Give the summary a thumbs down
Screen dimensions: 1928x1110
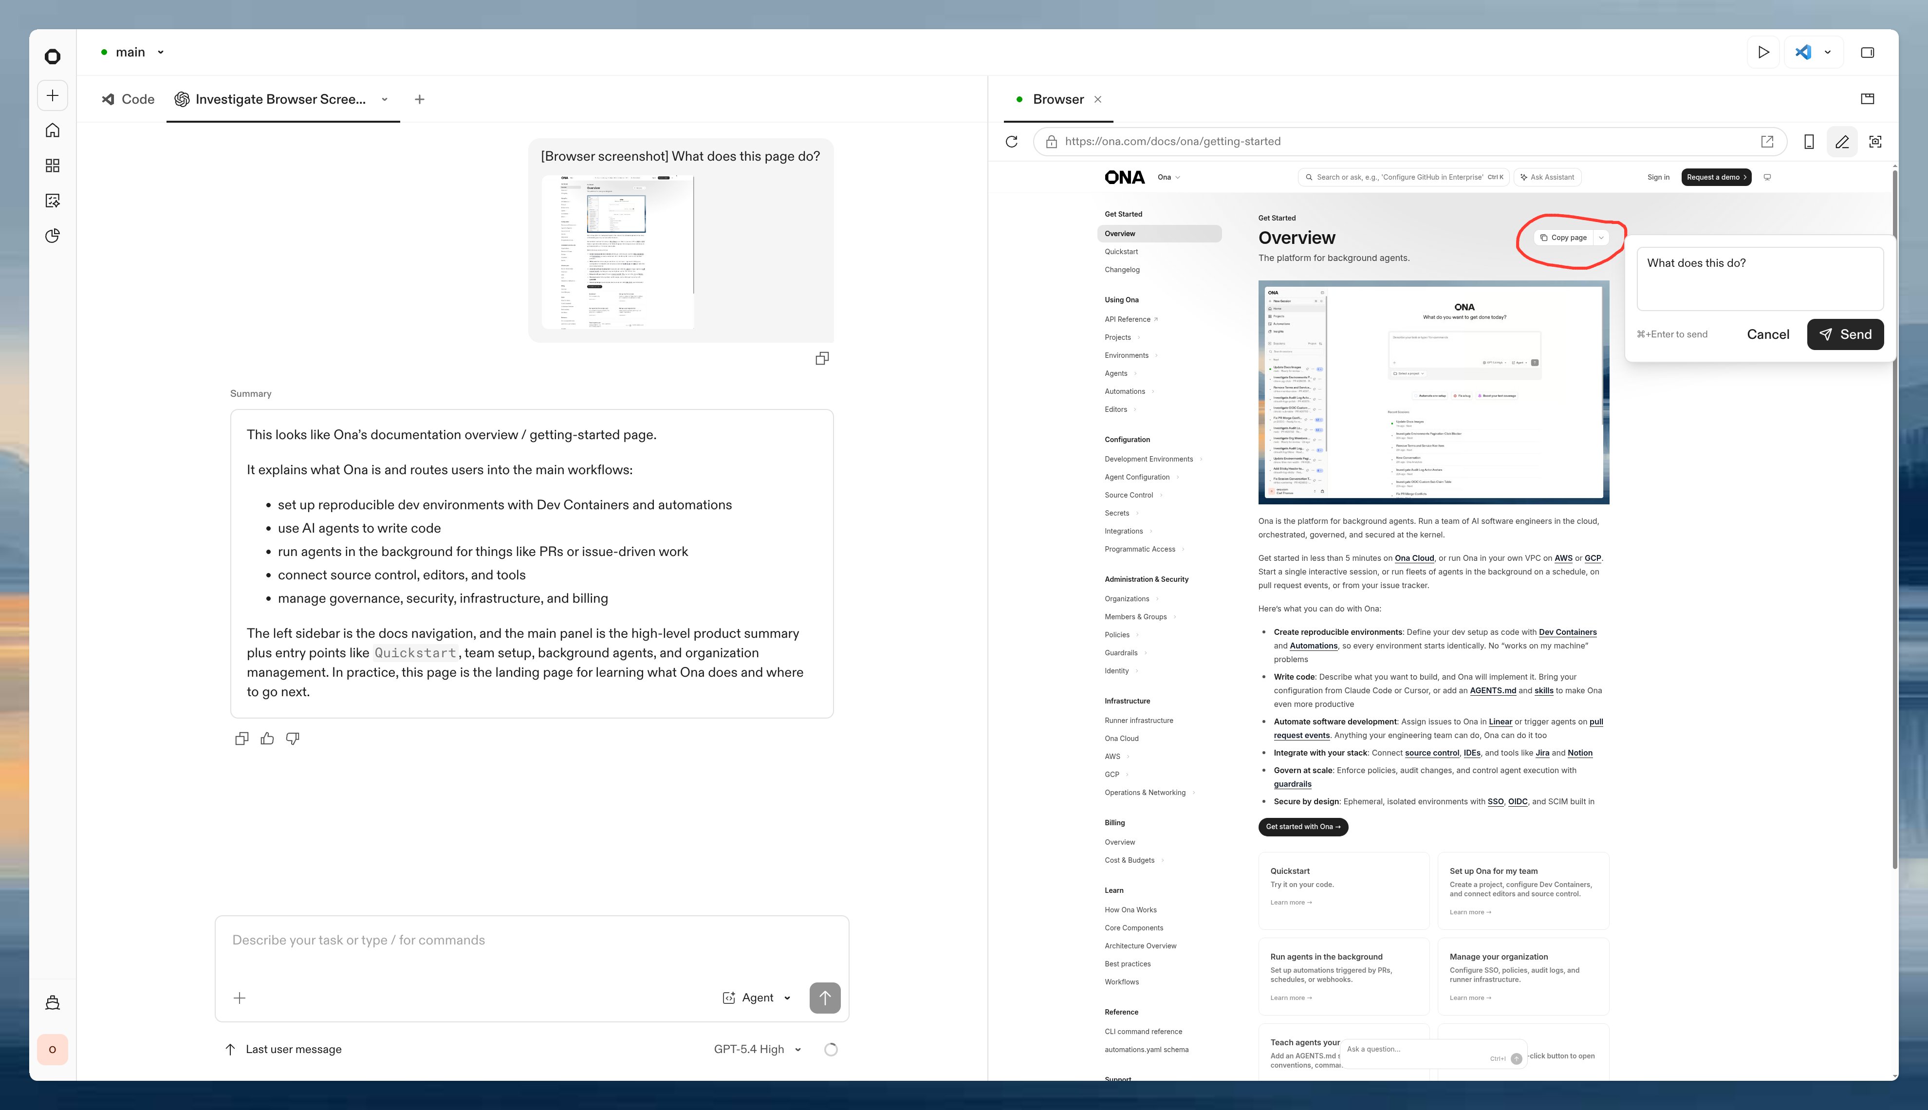tap(293, 738)
